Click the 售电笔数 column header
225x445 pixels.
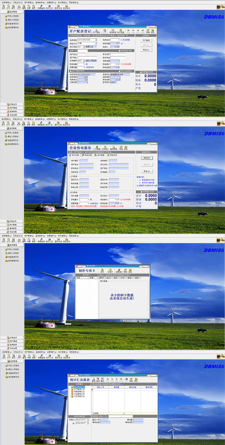tap(149, 387)
